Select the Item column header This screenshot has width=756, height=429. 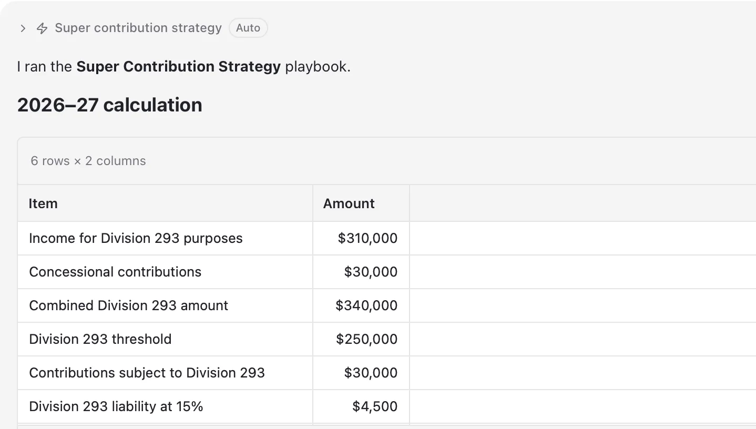click(x=165, y=203)
